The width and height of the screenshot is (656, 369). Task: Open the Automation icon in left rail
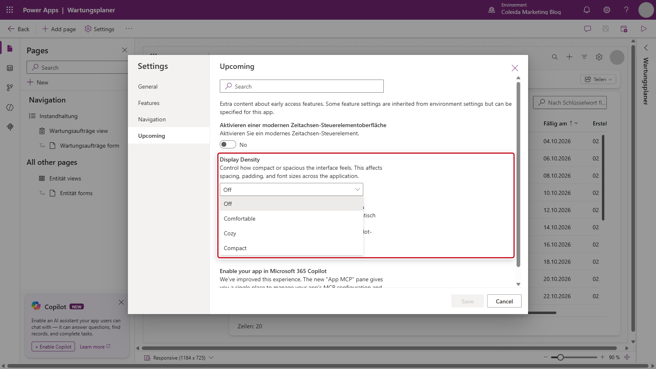pyautogui.click(x=10, y=87)
